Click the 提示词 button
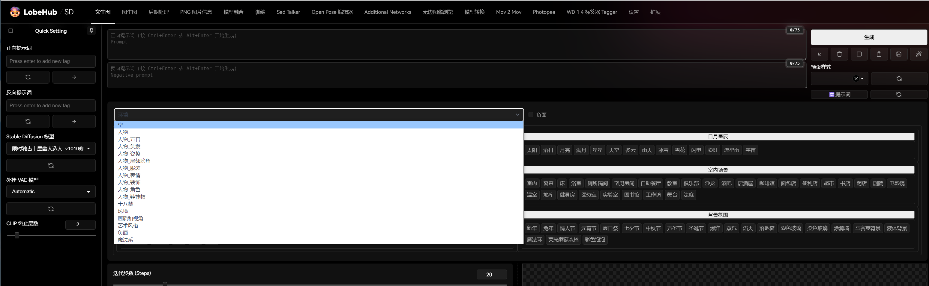929x286 pixels. [x=839, y=94]
